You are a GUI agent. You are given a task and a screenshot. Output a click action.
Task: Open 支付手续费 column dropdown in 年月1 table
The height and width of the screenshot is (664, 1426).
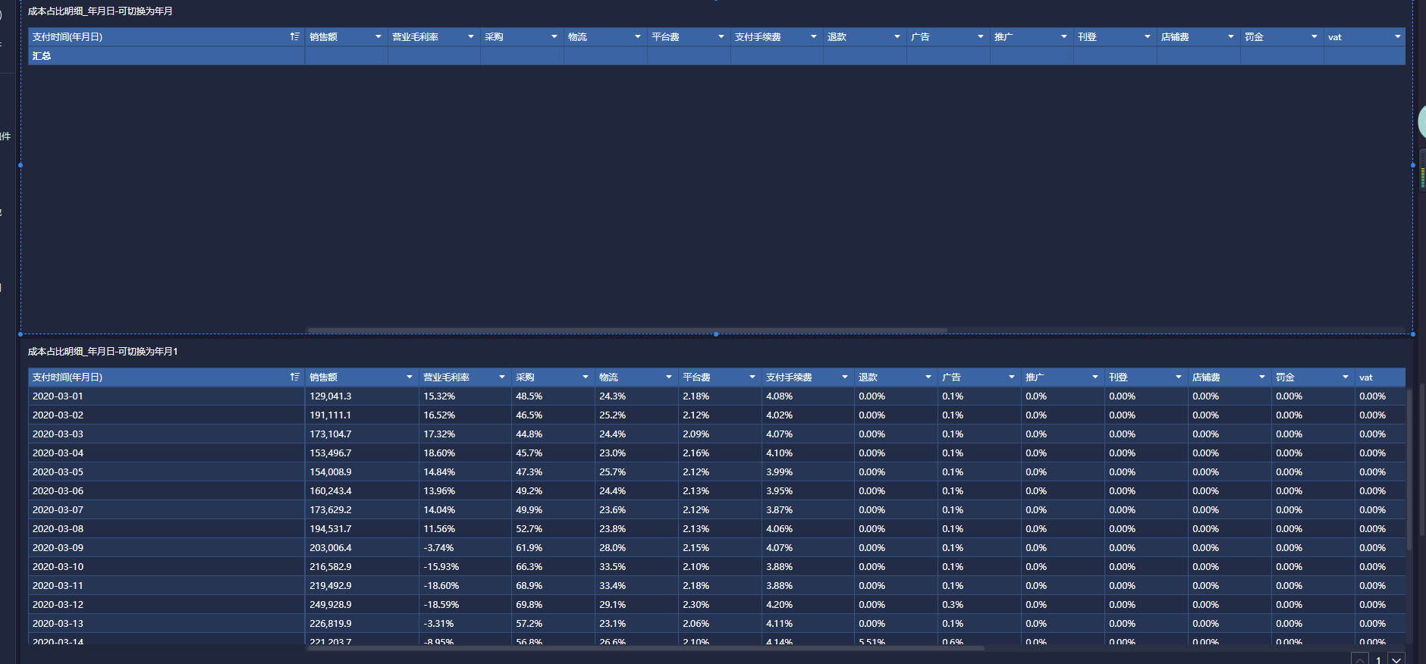tap(845, 377)
